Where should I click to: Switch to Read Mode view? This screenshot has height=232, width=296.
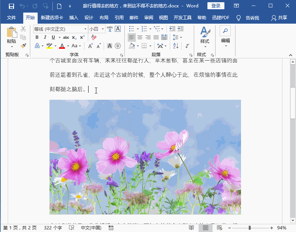[x=191, y=228]
